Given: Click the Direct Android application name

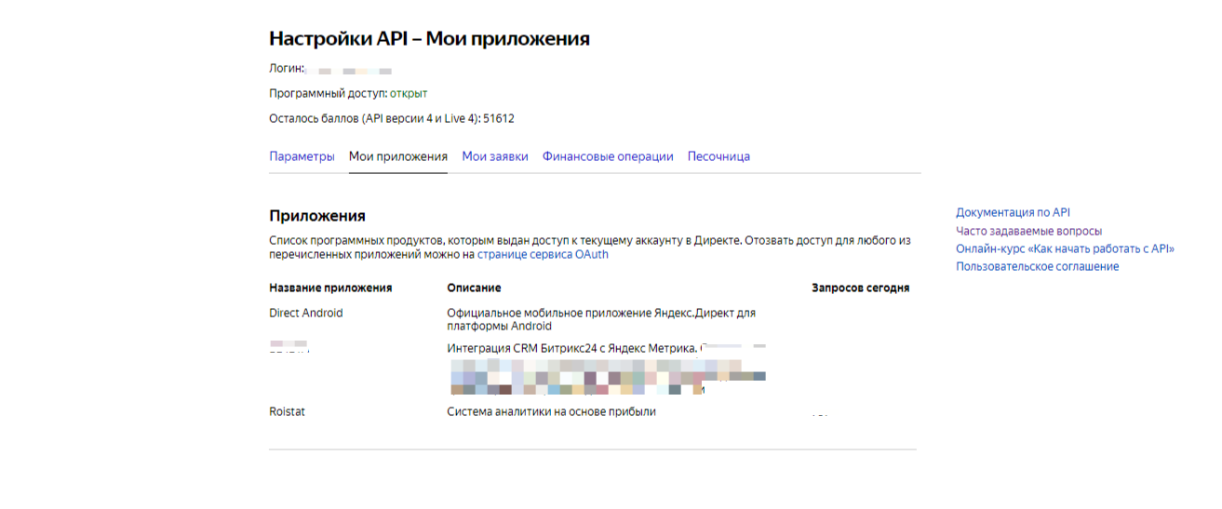Looking at the screenshot, I should 306,314.
